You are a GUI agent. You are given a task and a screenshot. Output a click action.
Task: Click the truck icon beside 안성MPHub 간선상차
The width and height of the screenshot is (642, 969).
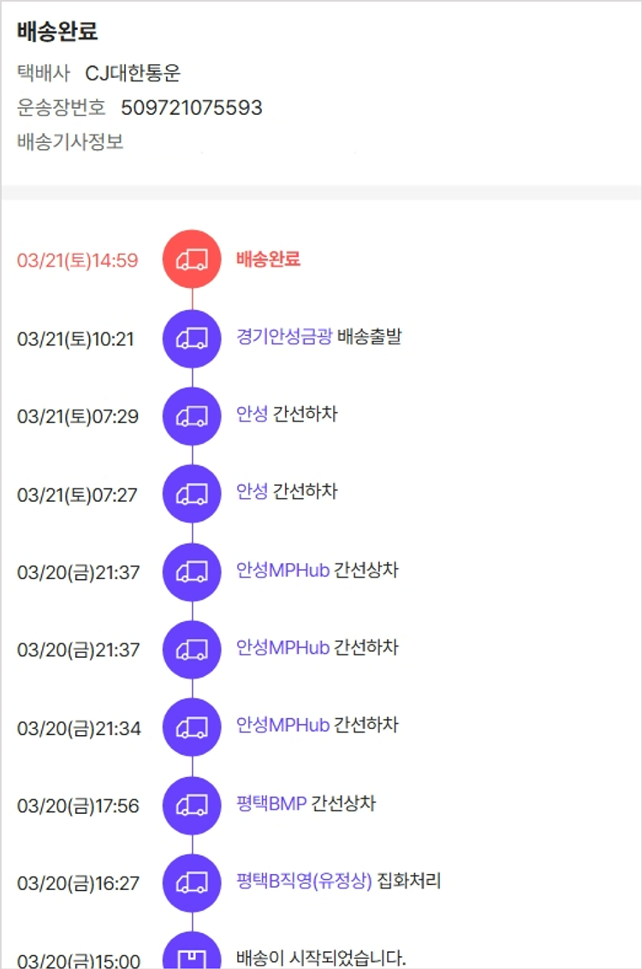192,572
